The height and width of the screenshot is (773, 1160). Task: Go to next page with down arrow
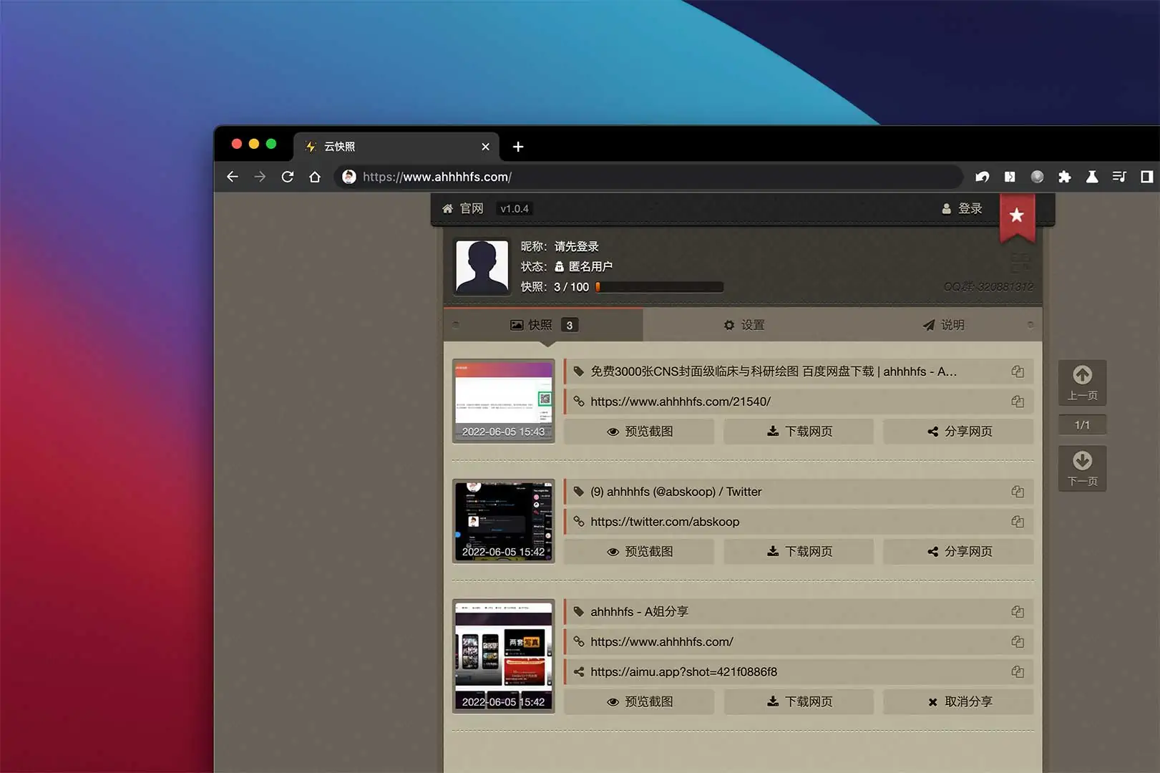pyautogui.click(x=1082, y=468)
